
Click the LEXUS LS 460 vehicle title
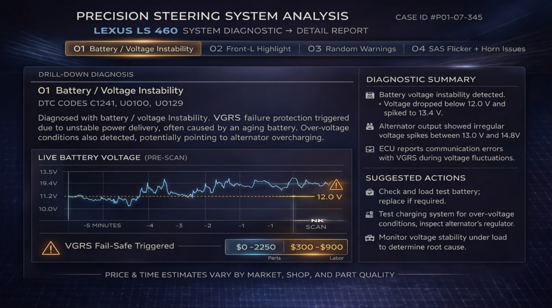coord(136,31)
